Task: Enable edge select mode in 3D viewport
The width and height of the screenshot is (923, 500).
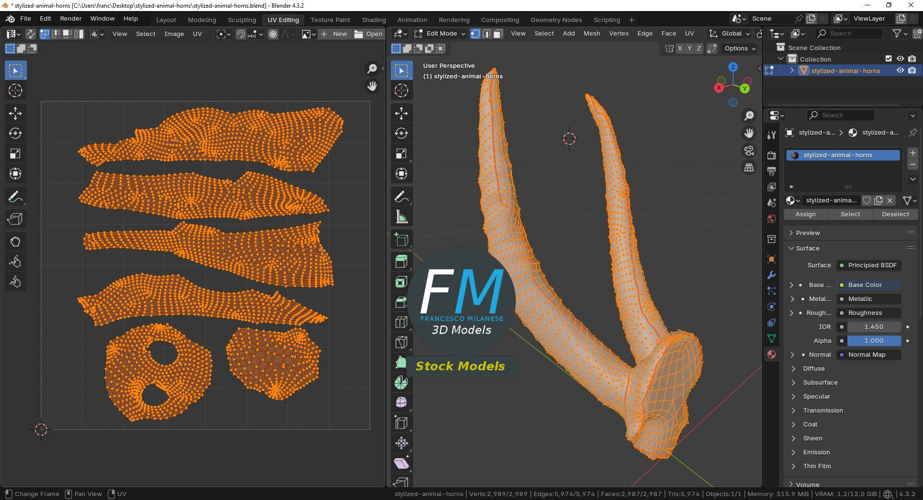Action: (486, 34)
